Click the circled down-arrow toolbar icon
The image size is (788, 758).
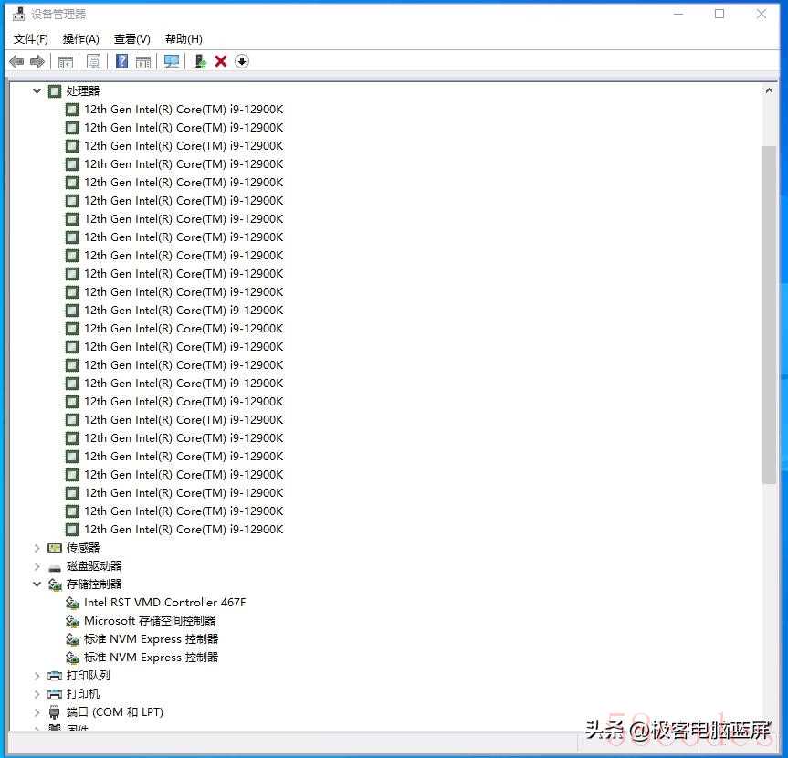point(242,61)
